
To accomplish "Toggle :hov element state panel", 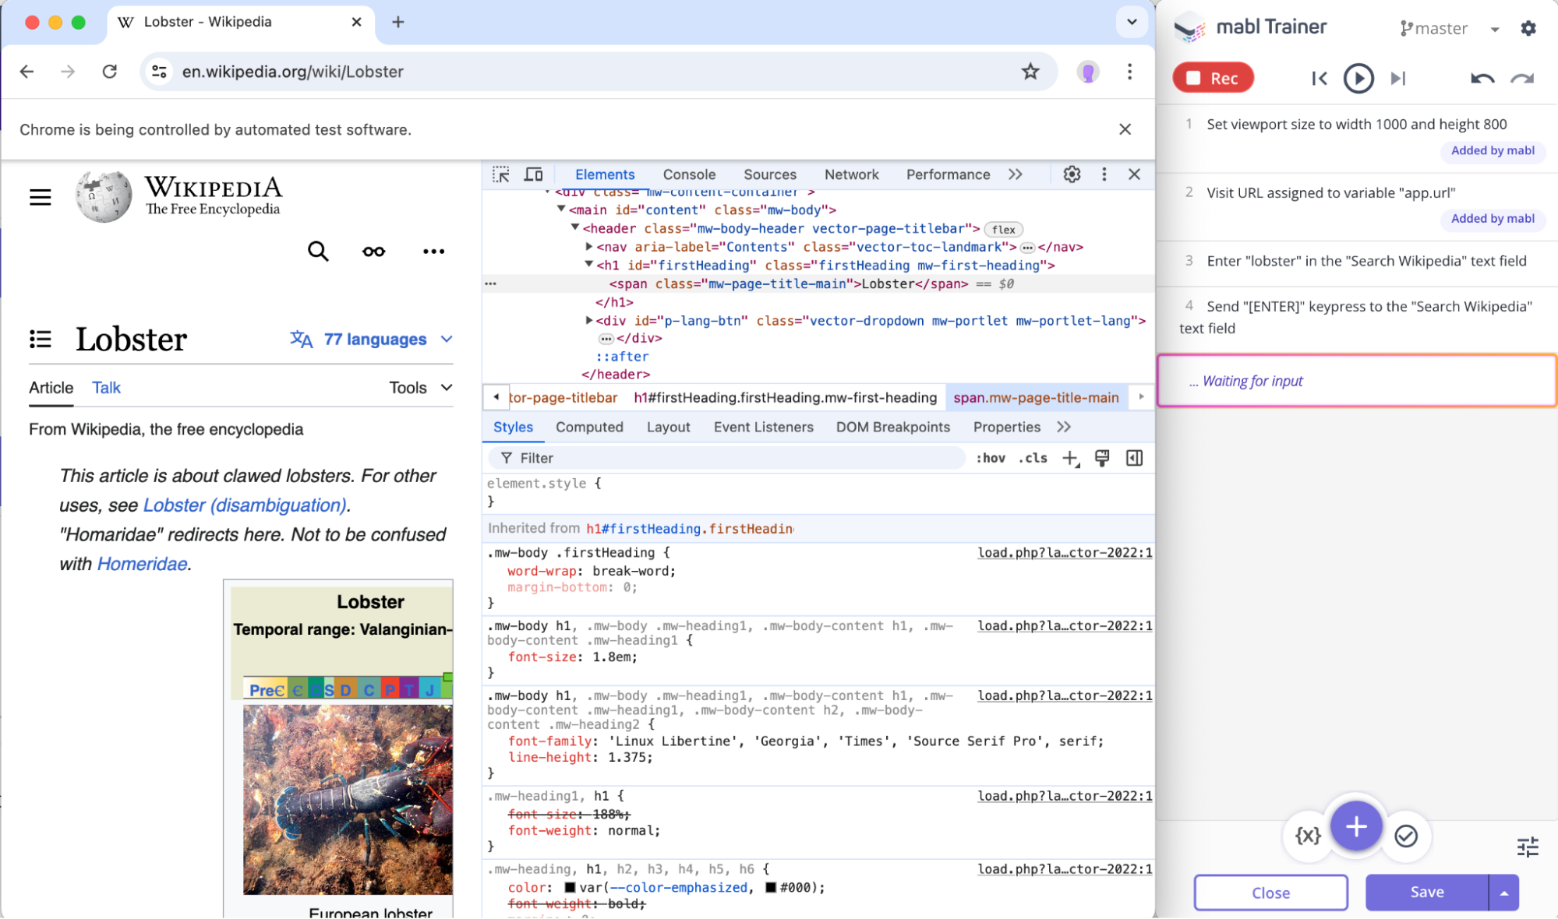I will pyautogui.click(x=990, y=458).
